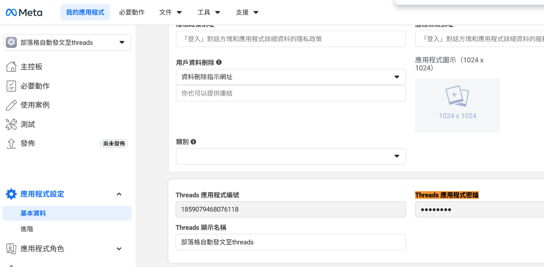The width and height of the screenshot is (544, 267).
Task: Click the Dashboard (主控板) home icon
Action: click(x=11, y=67)
